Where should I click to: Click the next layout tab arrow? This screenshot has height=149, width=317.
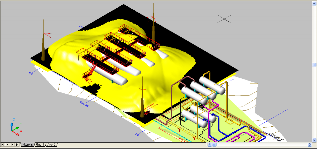tap(12, 145)
